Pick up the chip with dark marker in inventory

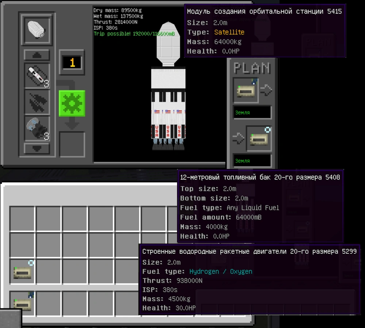(x=23, y=302)
